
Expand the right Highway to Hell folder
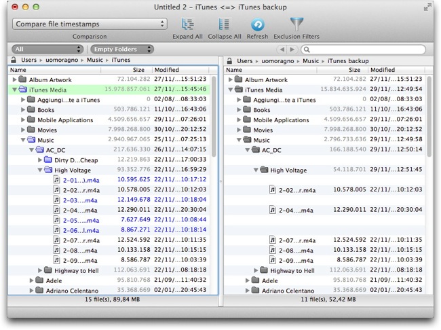tap(256, 270)
